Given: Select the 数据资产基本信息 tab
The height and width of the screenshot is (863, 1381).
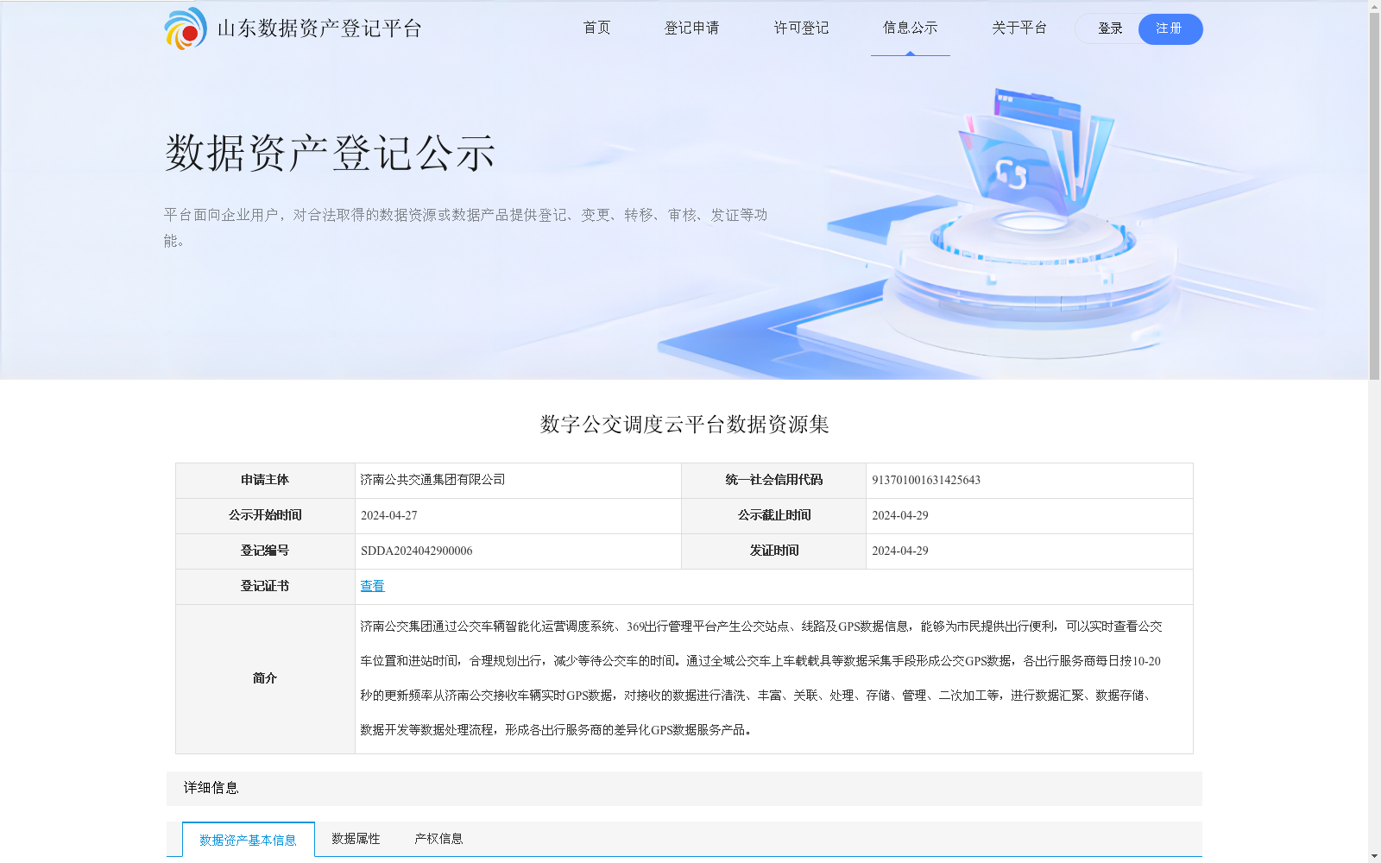Looking at the screenshot, I should (x=249, y=840).
